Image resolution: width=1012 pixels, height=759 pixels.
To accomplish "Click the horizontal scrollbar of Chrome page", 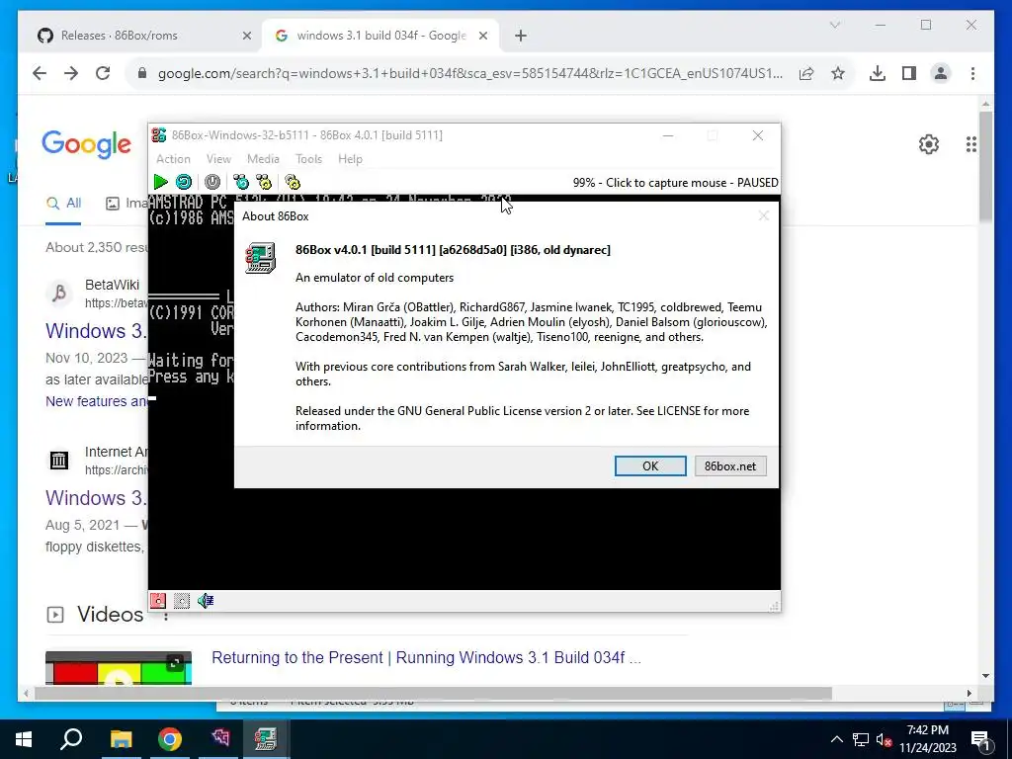I will tap(433, 694).
